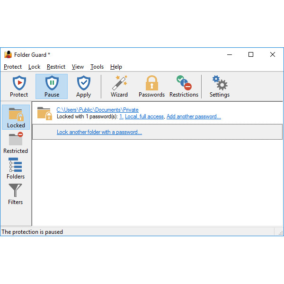The height and width of the screenshot is (284, 284).
Task: Switch to the Restricted sidebar view
Action: [x=16, y=143]
